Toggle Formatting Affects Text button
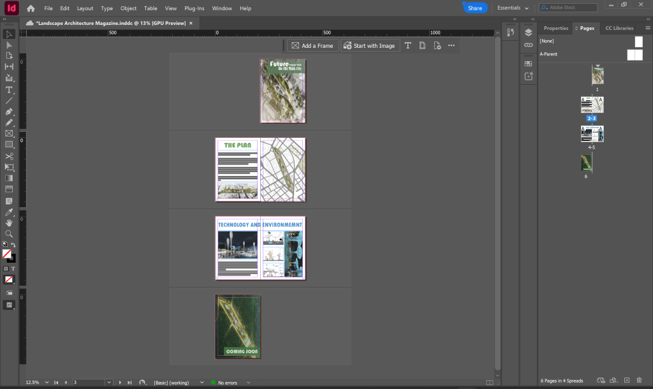 point(13,268)
